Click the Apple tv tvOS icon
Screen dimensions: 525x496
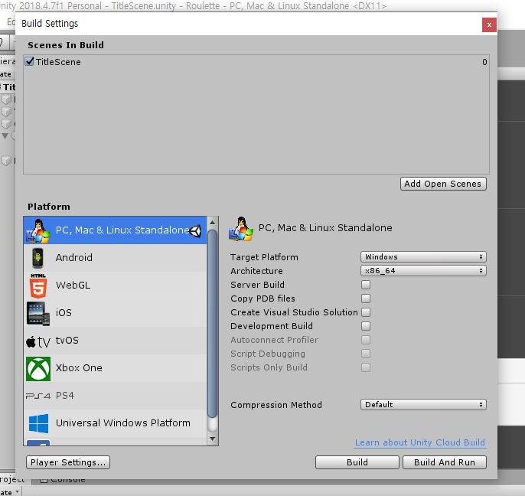[x=37, y=341]
